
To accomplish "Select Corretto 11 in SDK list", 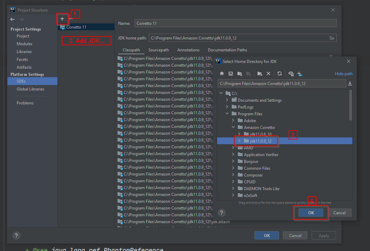I will click(x=86, y=27).
